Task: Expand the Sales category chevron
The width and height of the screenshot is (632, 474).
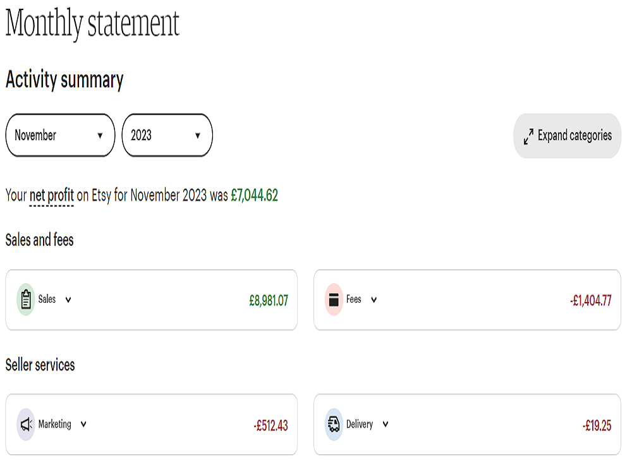Action: point(68,300)
